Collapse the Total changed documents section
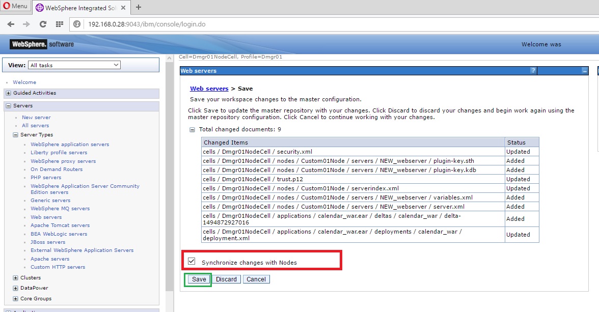Image resolution: width=599 pixels, height=312 pixels. [x=193, y=129]
